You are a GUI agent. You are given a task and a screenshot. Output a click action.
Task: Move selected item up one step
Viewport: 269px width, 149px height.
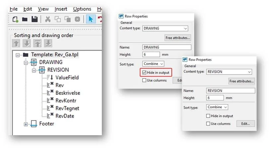click(x=16, y=43)
